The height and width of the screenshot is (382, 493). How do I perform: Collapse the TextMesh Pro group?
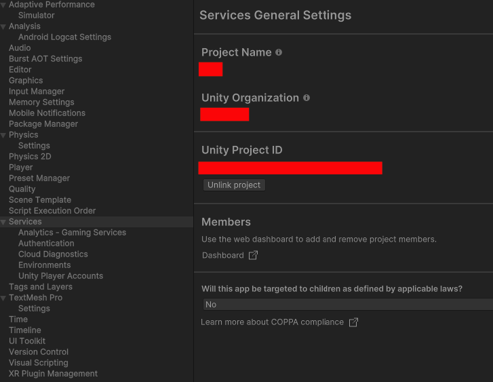[3, 298]
